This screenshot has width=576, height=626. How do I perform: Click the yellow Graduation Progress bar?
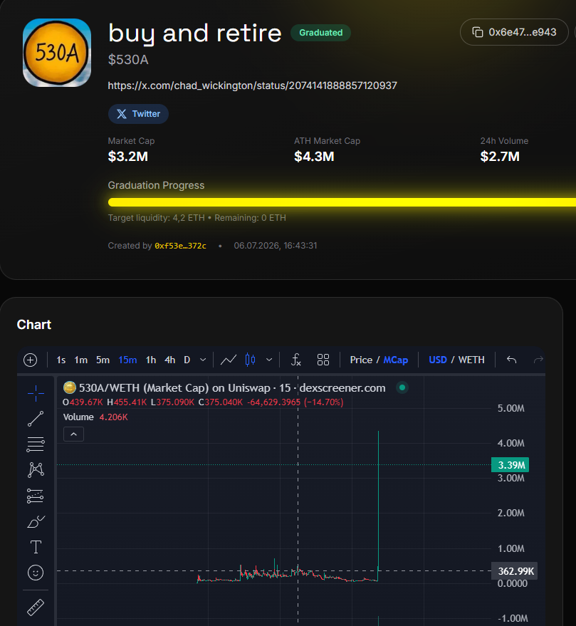point(342,202)
